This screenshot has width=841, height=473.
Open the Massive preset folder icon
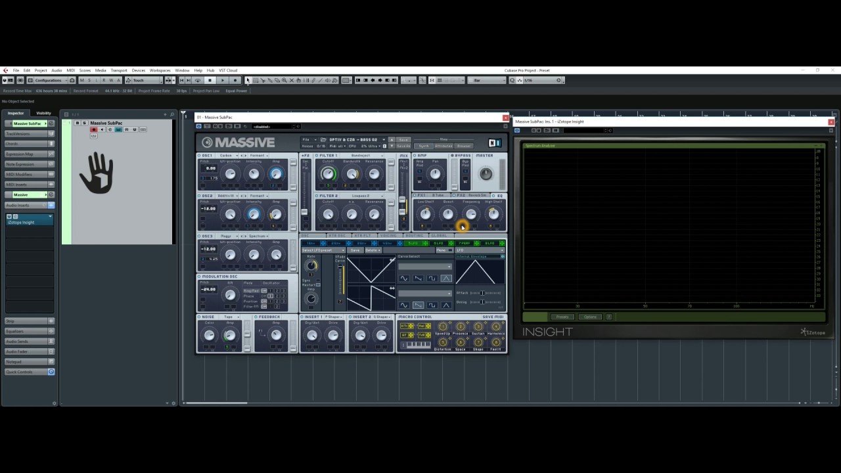click(x=323, y=139)
